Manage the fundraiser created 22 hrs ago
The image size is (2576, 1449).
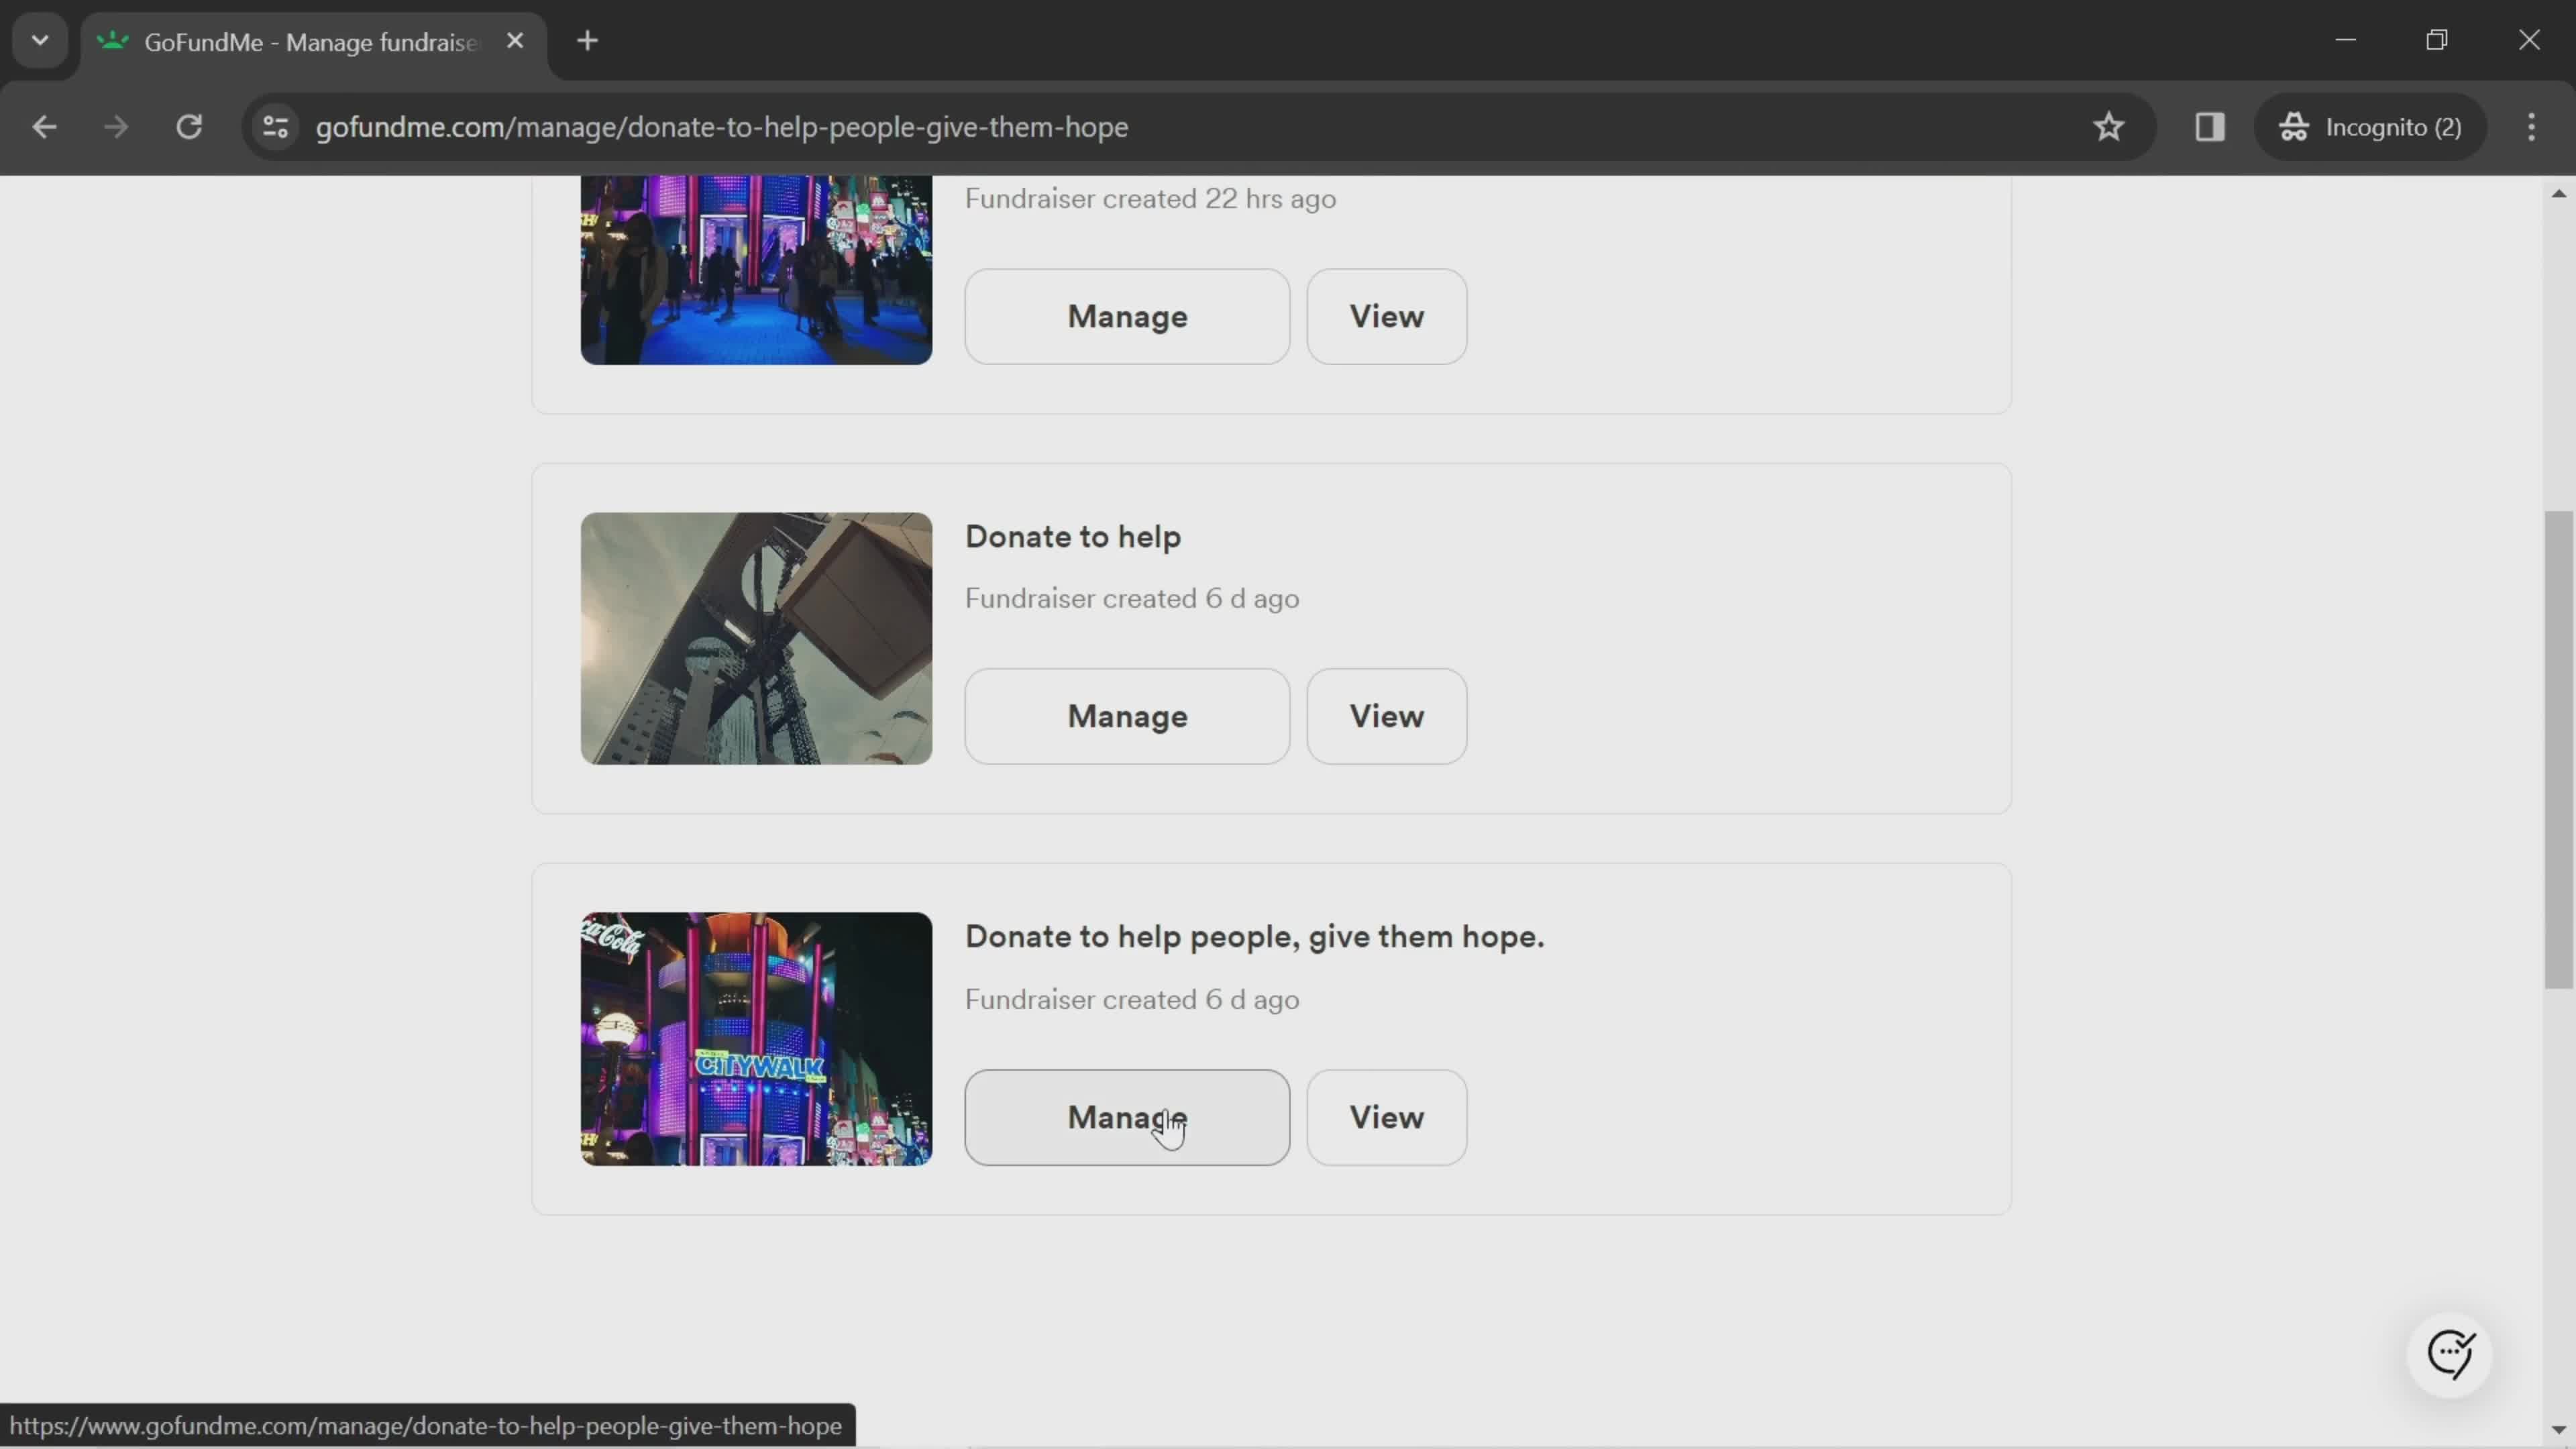tap(1127, 316)
